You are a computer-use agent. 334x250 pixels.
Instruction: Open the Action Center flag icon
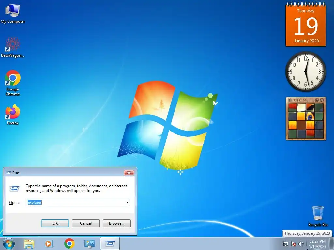tap(293, 244)
